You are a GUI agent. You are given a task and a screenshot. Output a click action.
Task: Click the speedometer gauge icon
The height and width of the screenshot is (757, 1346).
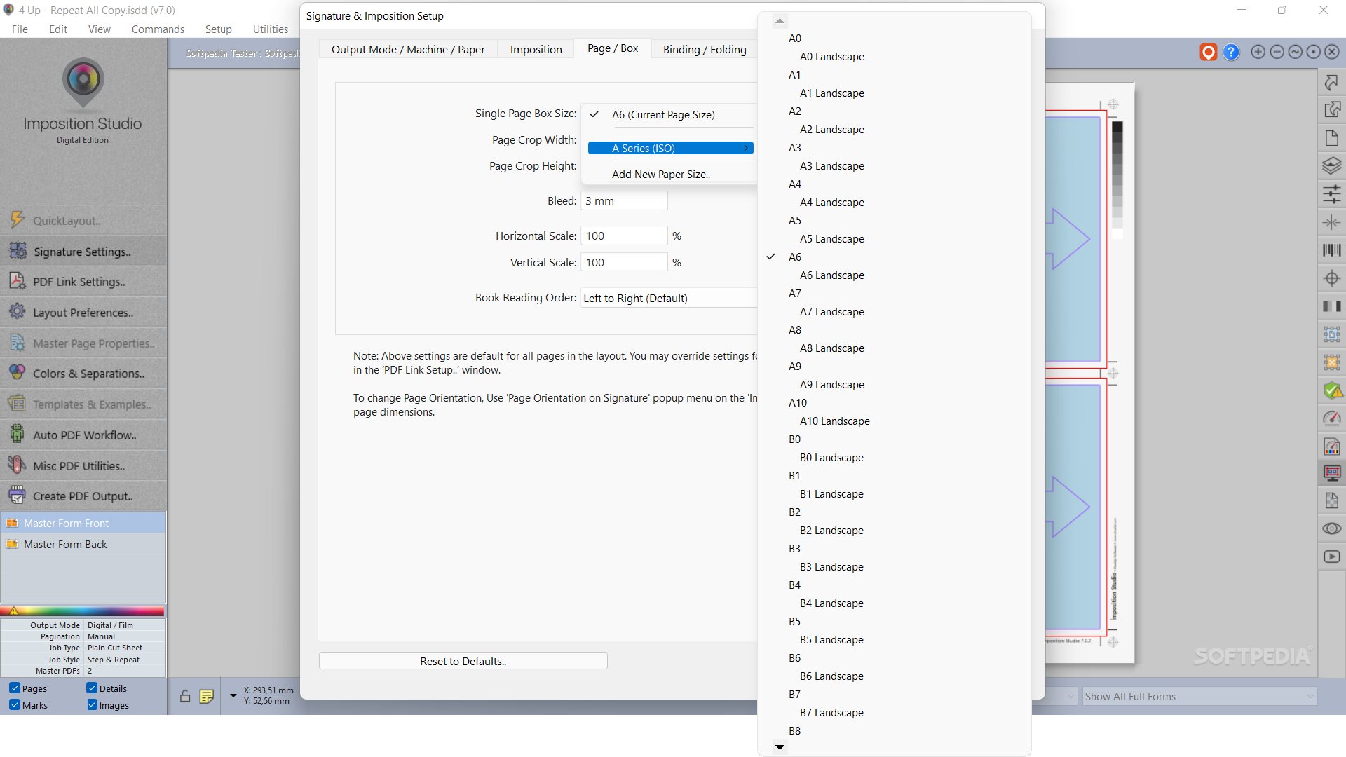coord(1331,418)
